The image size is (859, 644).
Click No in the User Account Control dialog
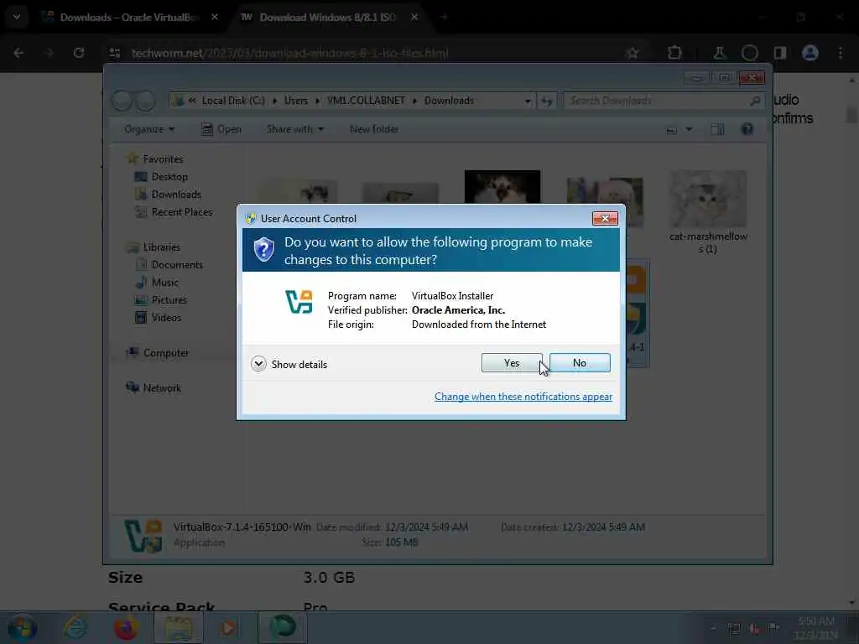coord(580,363)
